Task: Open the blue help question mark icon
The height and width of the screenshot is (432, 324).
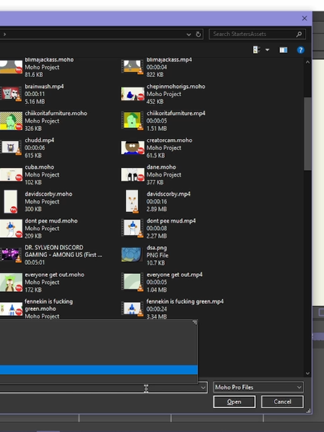Action: click(x=301, y=50)
